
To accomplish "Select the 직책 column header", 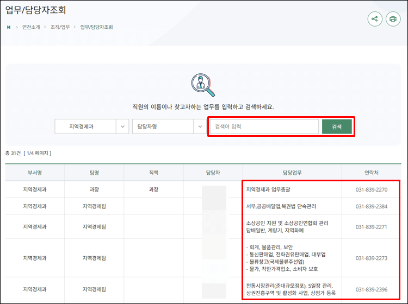I will click(x=153, y=173).
